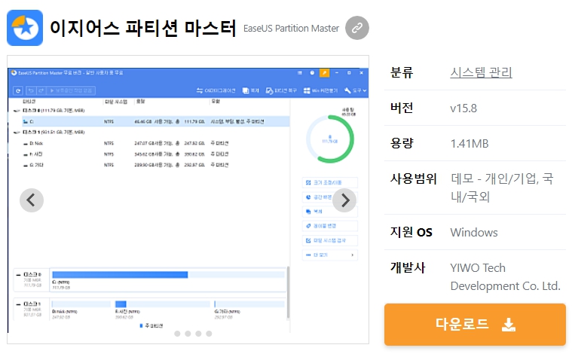Viewport: 572px width, 354px height.
Task: Click the 이지어스 파티션 마스터 page title
Action: point(142,28)
